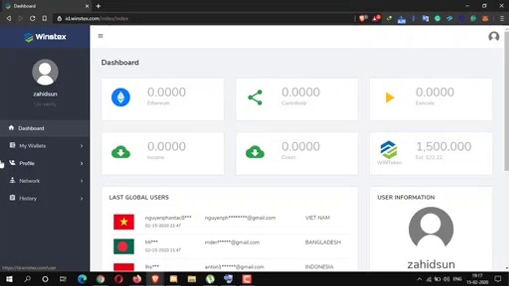Open the top-right user account avatar
509x286 pixels.
[x=494, y=37]
